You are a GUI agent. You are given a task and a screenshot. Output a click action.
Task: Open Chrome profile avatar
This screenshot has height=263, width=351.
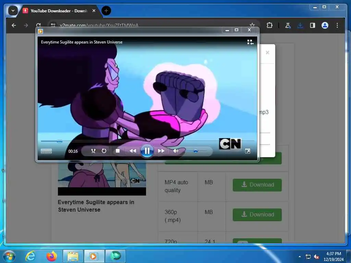(x=325, y=25)
